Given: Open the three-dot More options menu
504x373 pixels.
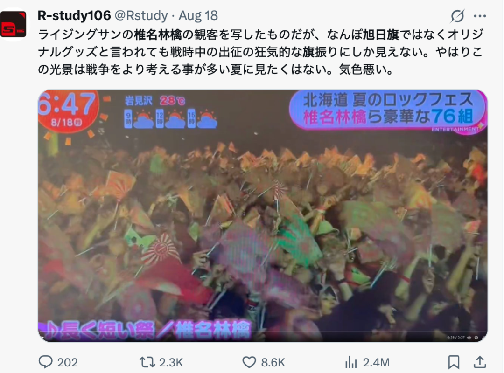Looking at the screenshot, I should point(480,16).
